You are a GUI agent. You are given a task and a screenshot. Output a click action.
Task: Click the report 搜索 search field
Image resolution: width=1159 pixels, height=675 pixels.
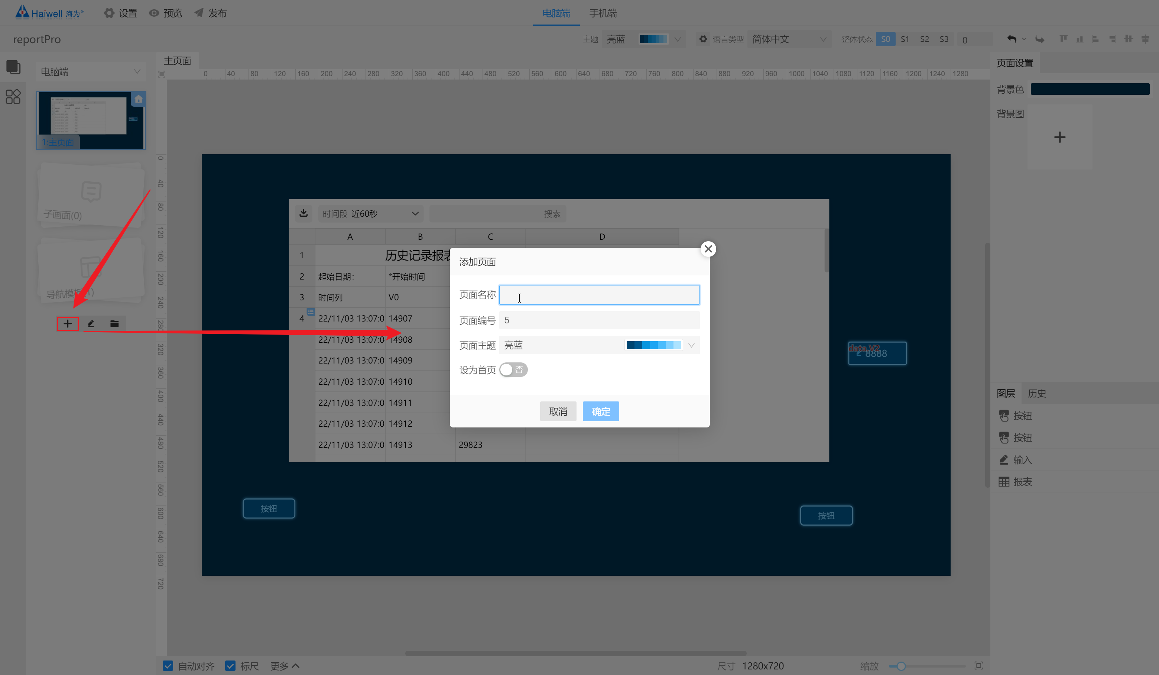(498, 213)
